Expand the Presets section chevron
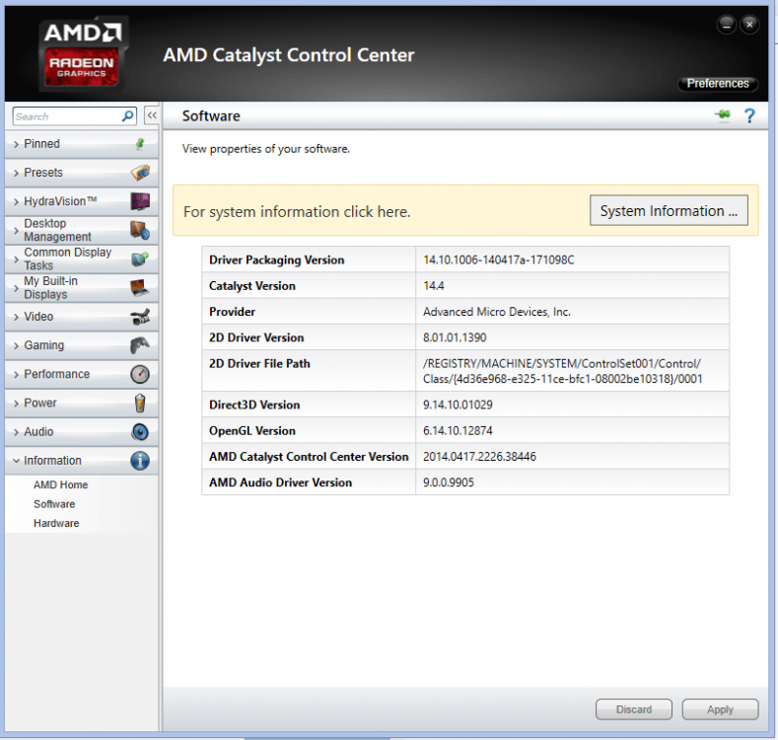This screenshot has width=778, height=740. click(x=17, y=173)
